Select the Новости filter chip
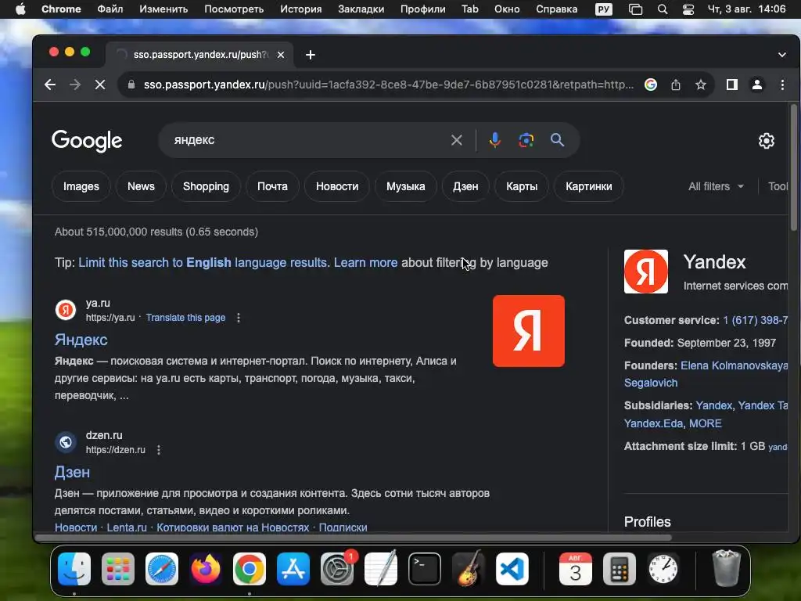 tap(337, 186)
